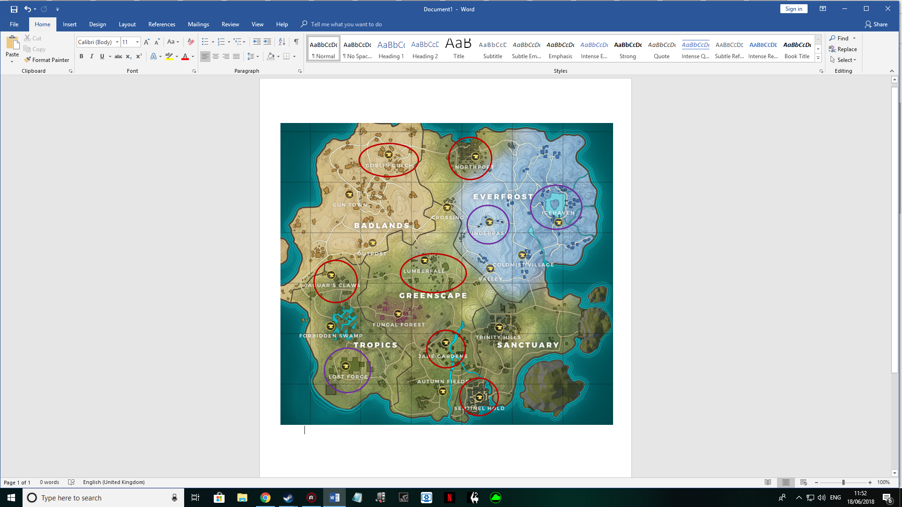This screenshot has width=902, height=507.
Task: Click the Shading paint bucket icon
Action: coord(271,56)
